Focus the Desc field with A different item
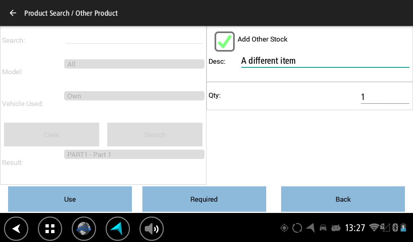The height and width of the screenshot is (242, 413). (325, 61)
